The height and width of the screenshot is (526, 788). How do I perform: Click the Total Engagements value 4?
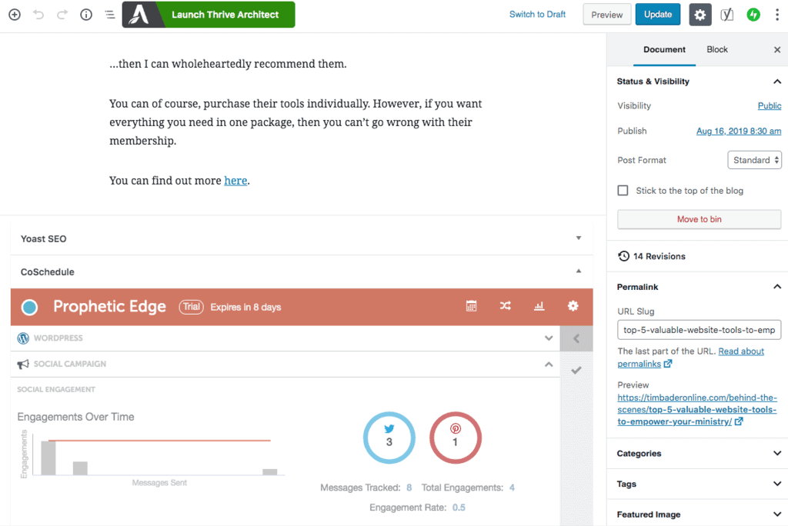512,488
